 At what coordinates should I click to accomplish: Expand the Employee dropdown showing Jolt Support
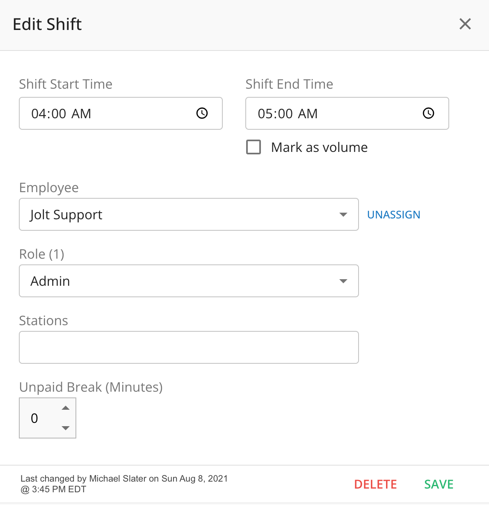point(181,214)
